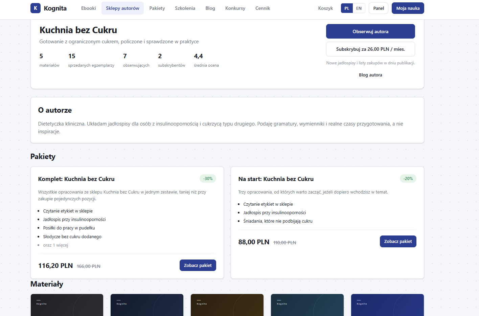The width and height of the screenshot is (479, 316).
Task: Click 'oraz 1 więcej' in Komplet package
Action: [x=56, y=245]
